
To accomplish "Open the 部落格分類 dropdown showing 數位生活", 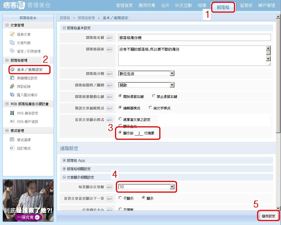I will [146, 73].
